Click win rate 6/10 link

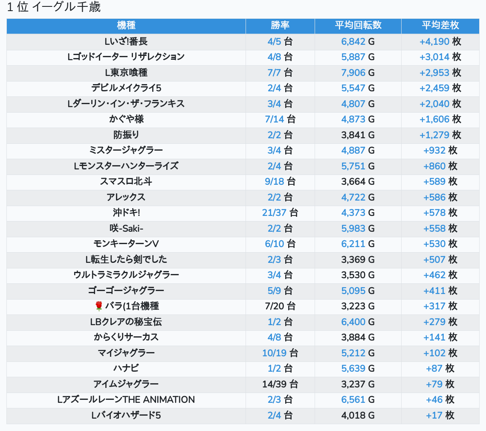click(274, 244)
